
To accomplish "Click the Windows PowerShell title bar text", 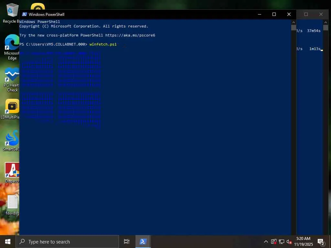I will (47, 14).
